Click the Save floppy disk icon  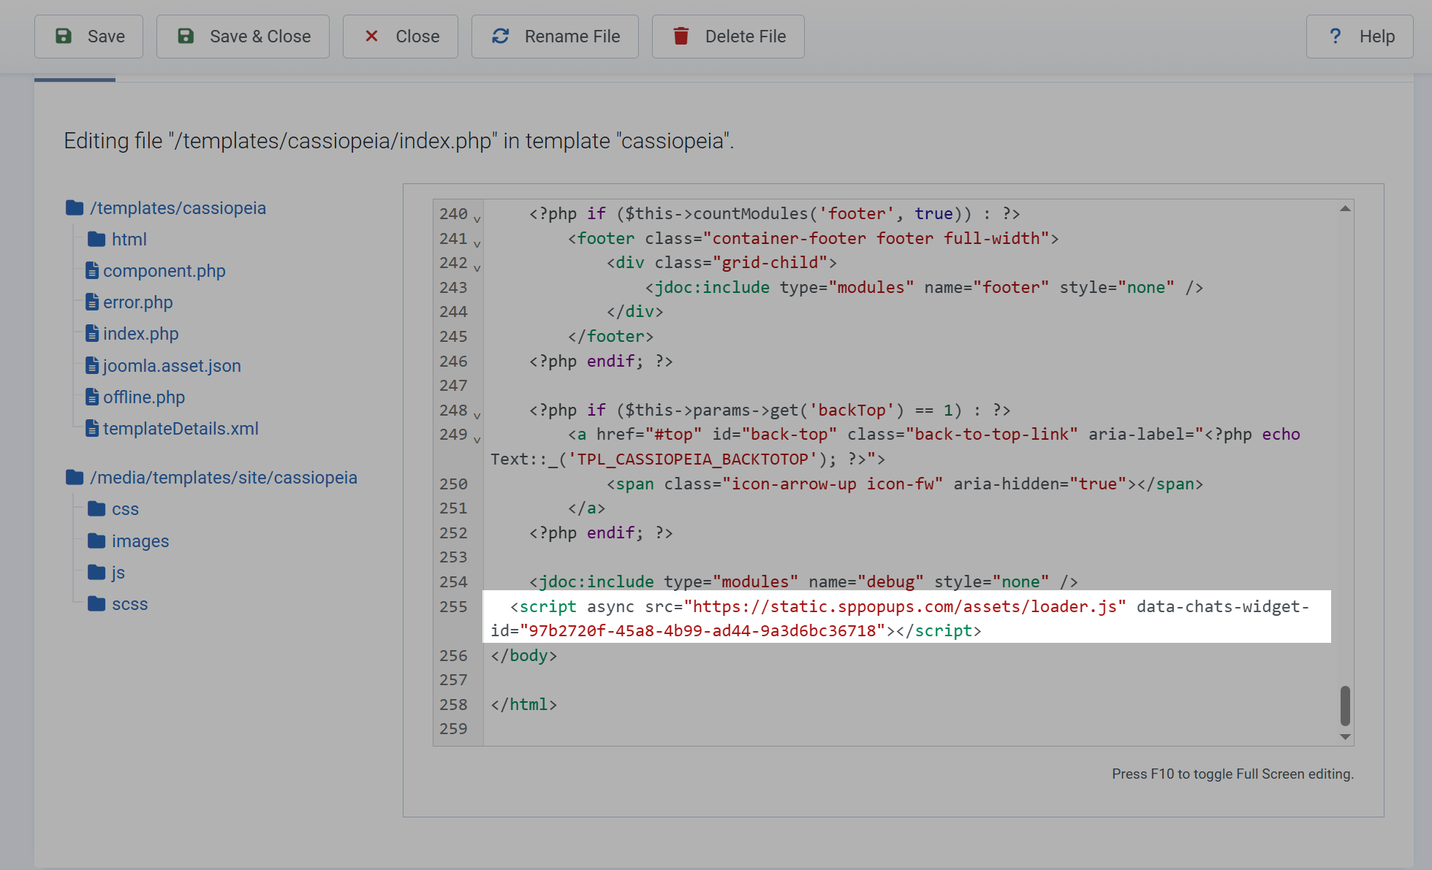(x=64, y=36)
